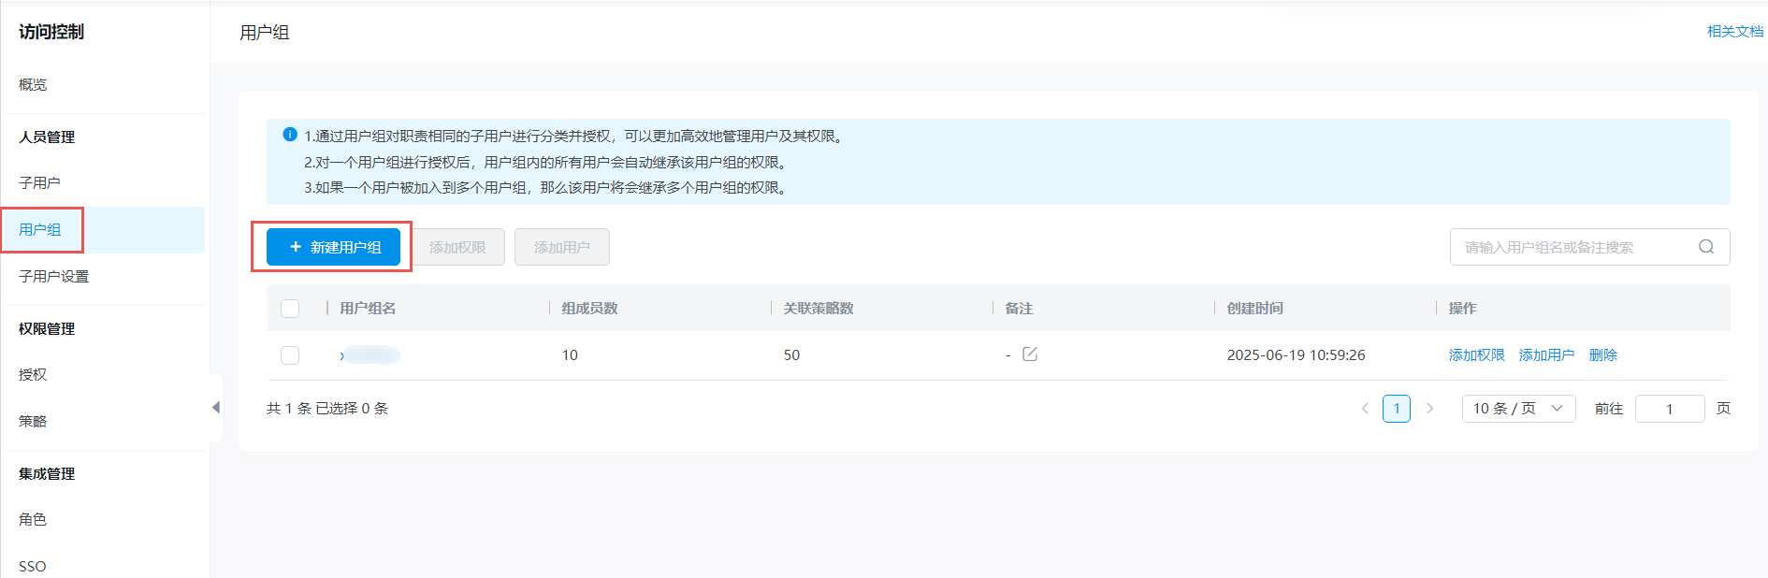
Task: Click the info icon in notice banner
Action: tap(290, 135)
